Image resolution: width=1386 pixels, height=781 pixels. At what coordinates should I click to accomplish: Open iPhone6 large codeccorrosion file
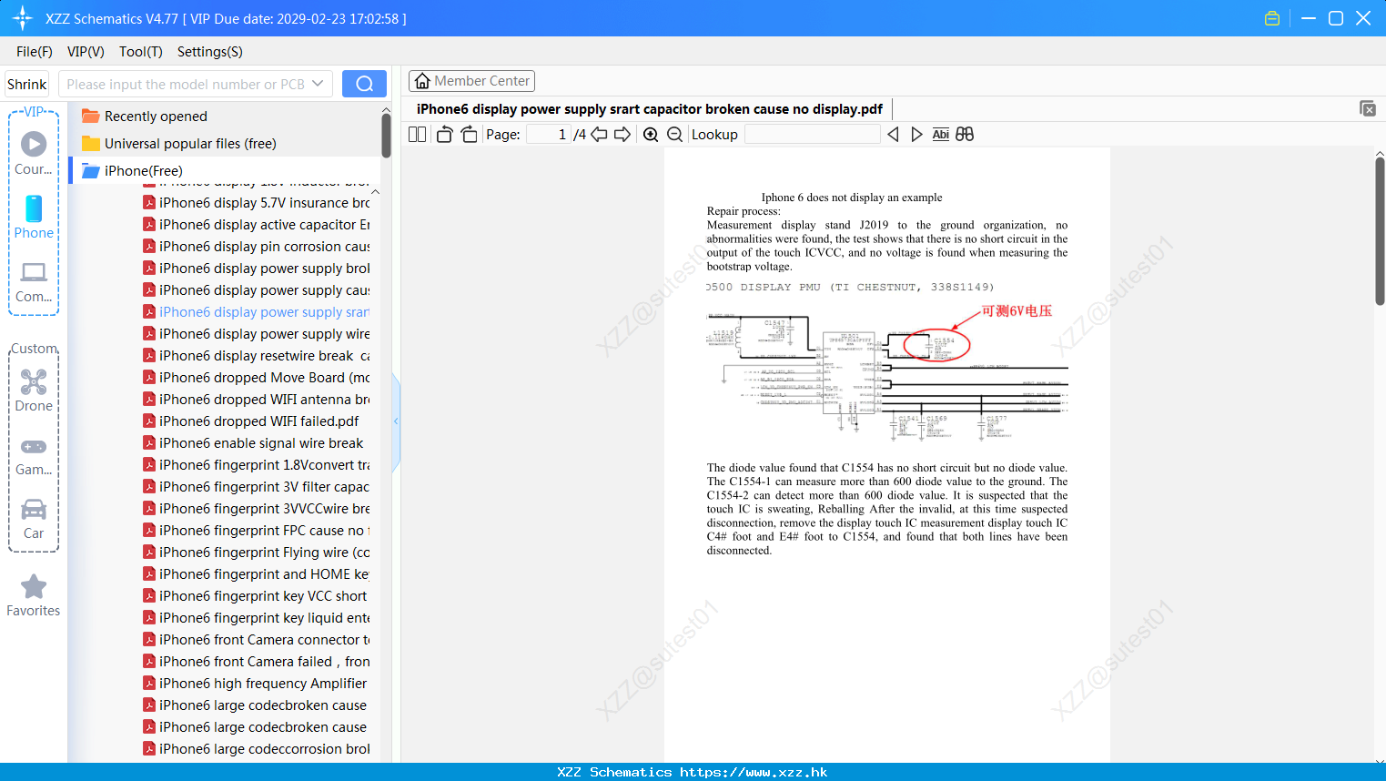point(256,749)
